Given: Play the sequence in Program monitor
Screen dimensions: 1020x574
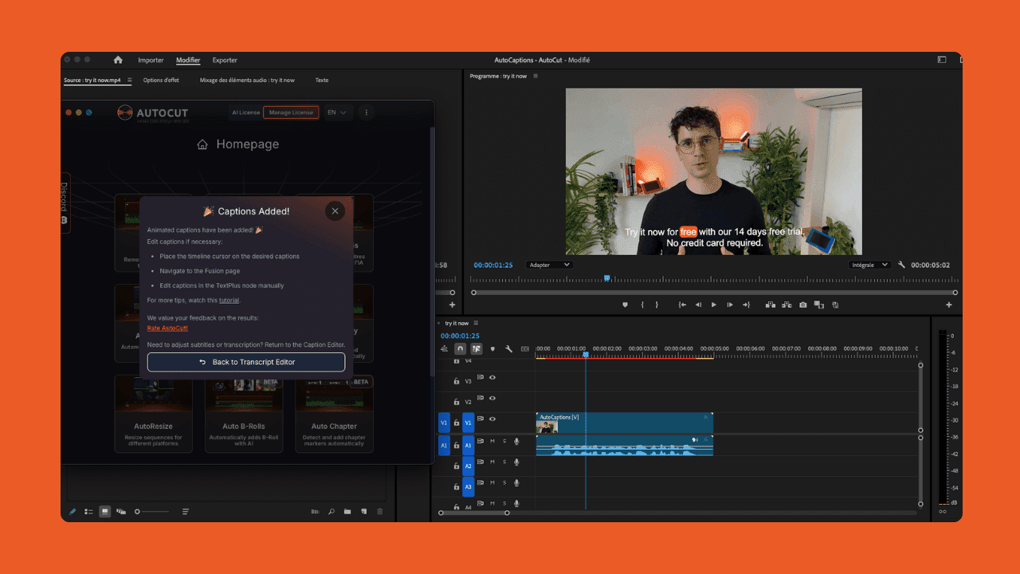Looking at the screenshot, I should tap(714, 305).
